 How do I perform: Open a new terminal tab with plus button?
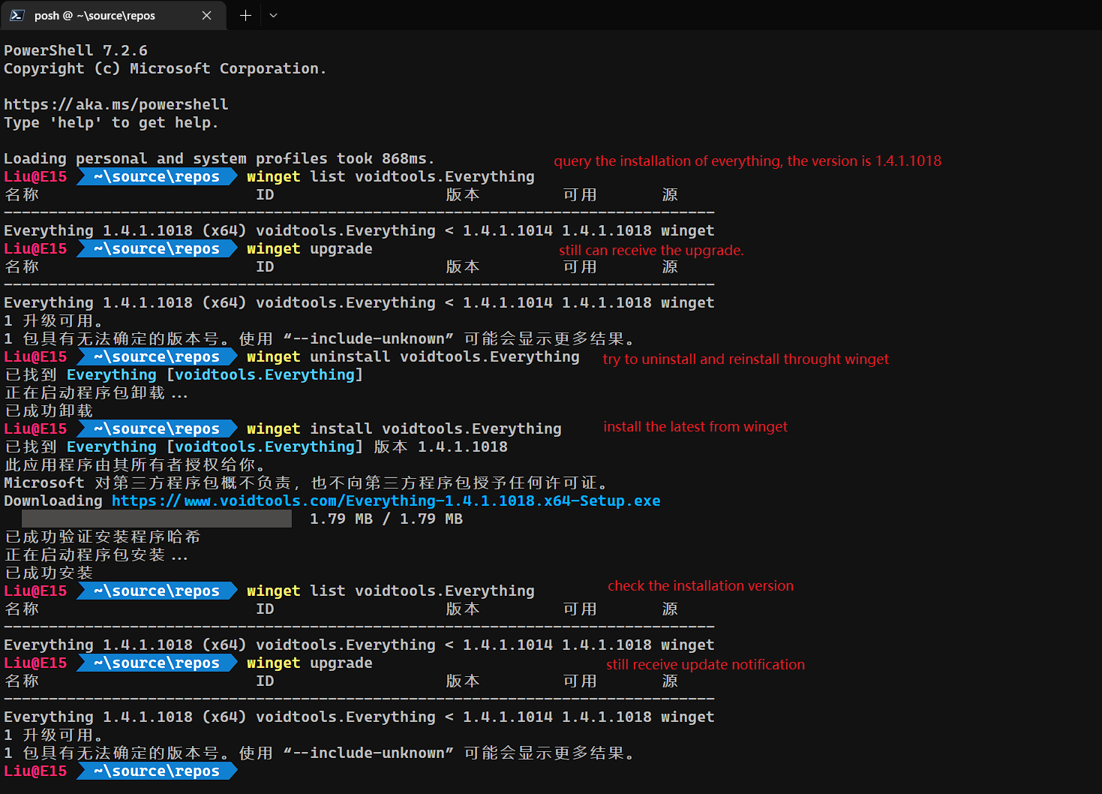(245, 15)
